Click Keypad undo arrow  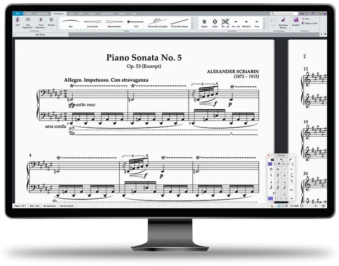[x=281, y=160]
